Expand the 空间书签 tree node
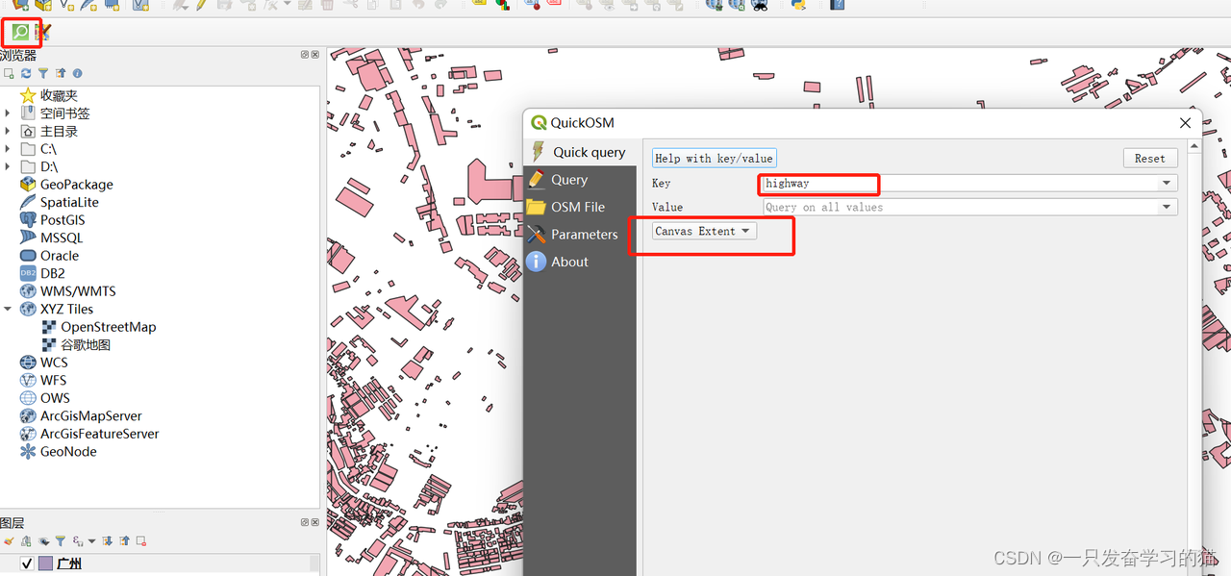Image resolution: width=1231 pixels, height=576 pixels. (x=8, y=113)
